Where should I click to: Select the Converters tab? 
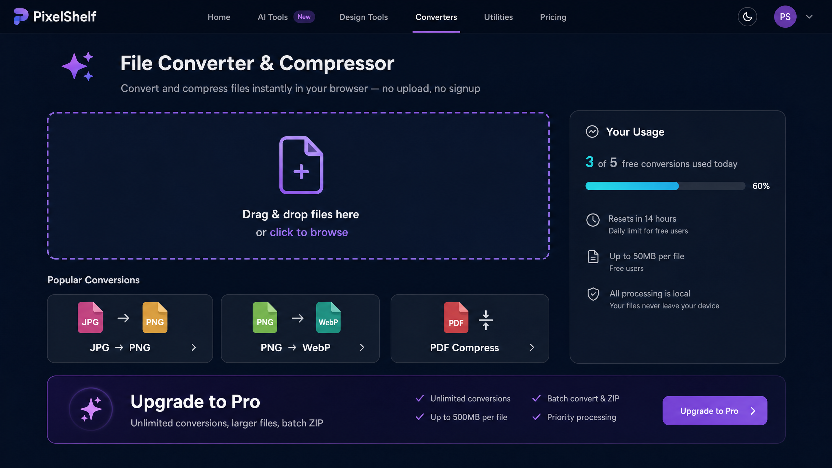(436, 17)
